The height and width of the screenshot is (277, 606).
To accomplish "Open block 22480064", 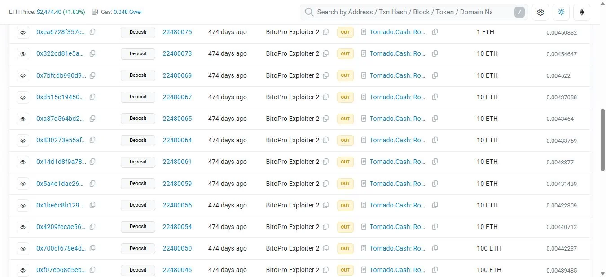I will point(177,140).
